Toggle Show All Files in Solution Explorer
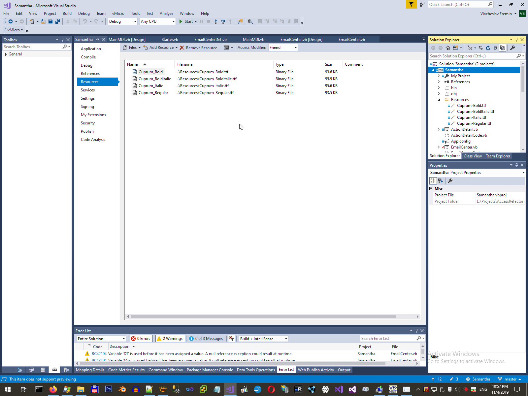This screenshot has height=396, width=528. point(502,48)
